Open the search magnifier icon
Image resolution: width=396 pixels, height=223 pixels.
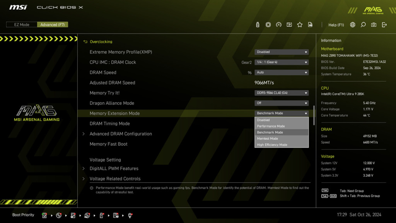coord(363,24)
